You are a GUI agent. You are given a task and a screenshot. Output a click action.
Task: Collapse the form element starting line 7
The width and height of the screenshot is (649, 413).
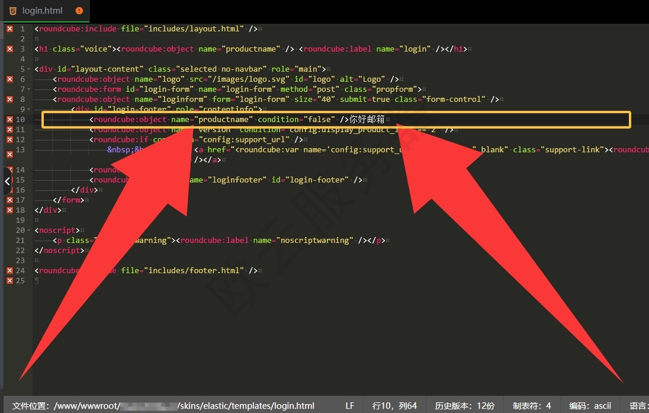pyautogui.click(x=28, y=89)
